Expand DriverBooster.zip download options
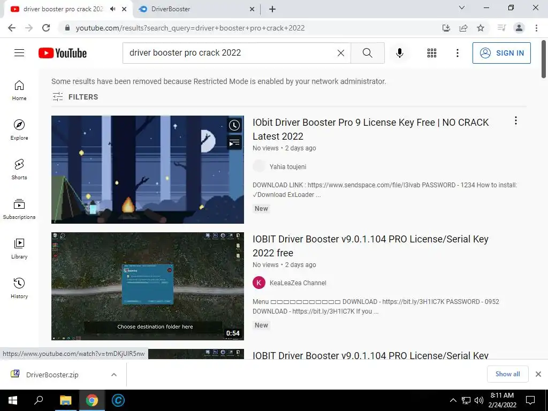Image resolution: width=548 pixels, height=411 pixels. click(114, 375)
